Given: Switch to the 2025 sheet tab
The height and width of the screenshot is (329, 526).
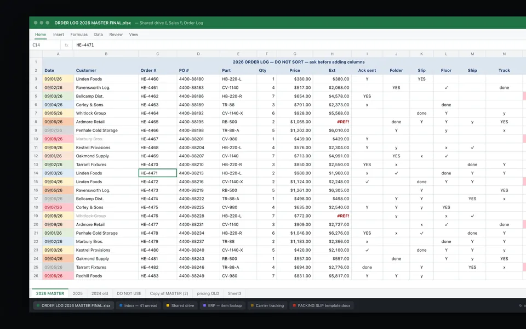Looking at the screenshot, I should pos(77,293).
